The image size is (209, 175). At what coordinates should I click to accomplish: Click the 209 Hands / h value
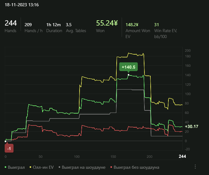(28, 25)
